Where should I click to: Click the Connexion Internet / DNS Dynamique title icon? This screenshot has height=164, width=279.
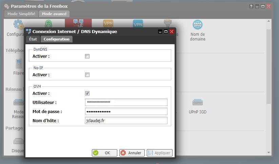[x=28, y=31]
